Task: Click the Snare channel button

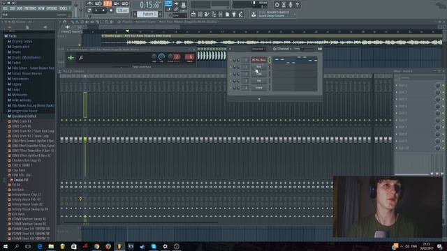Action: click(259, 88)
